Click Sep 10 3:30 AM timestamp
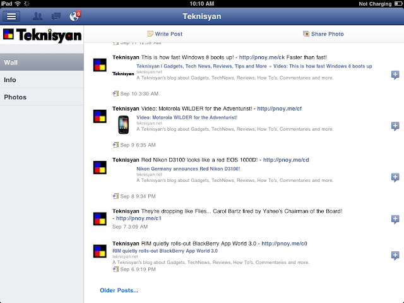 click(x=139, y=94)
